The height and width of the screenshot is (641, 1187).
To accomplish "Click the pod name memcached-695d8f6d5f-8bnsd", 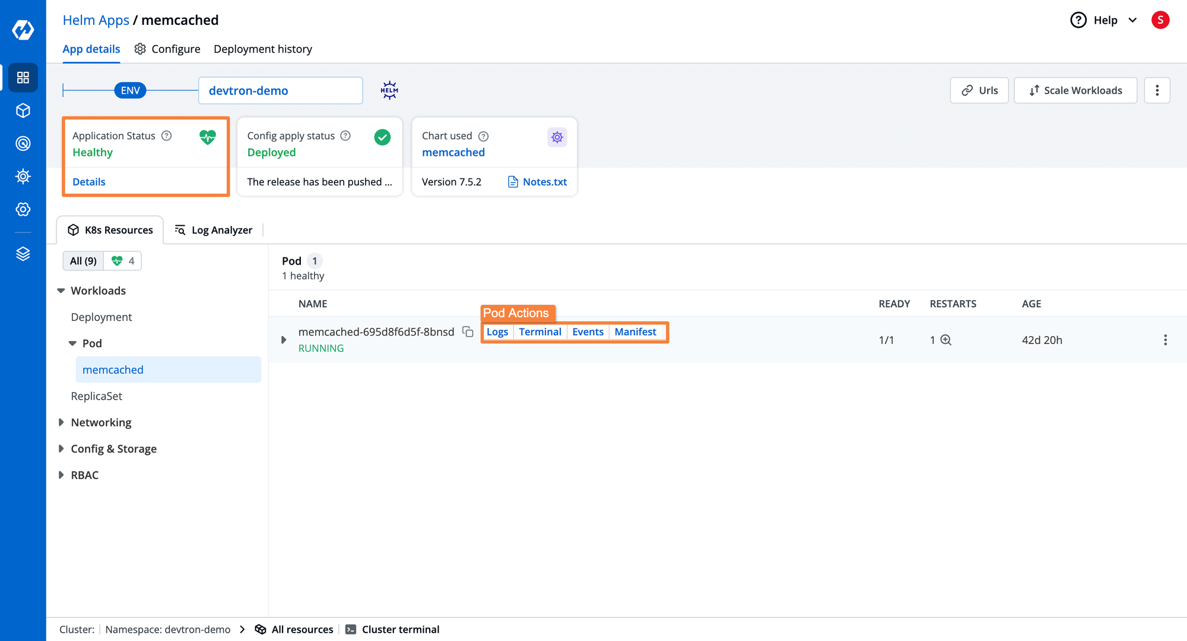I will click(376, 331).
